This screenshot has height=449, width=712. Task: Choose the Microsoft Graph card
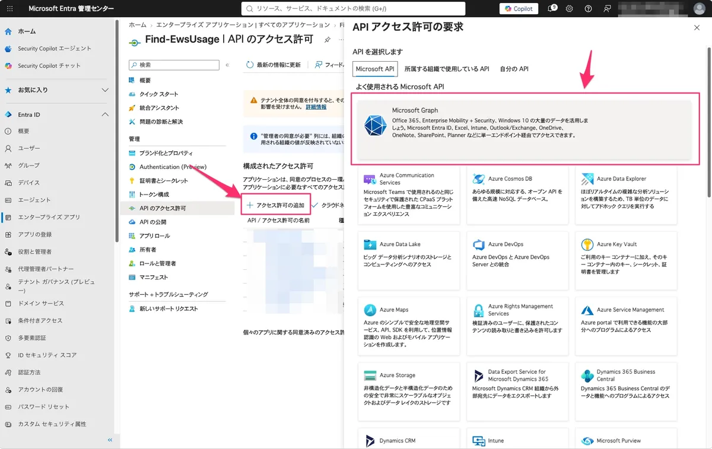pyautogui.click(x=525, y=130)
